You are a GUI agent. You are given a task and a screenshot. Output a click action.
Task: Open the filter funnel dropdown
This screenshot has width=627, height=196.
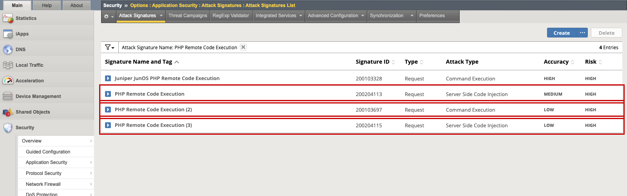pos(110,47)
